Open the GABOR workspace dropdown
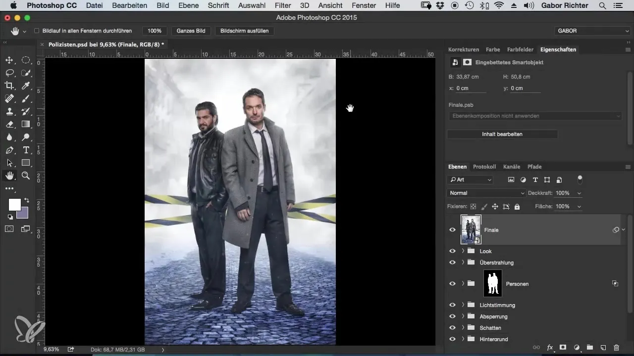This screenshot has width=634, height=356. click(592, 31)
